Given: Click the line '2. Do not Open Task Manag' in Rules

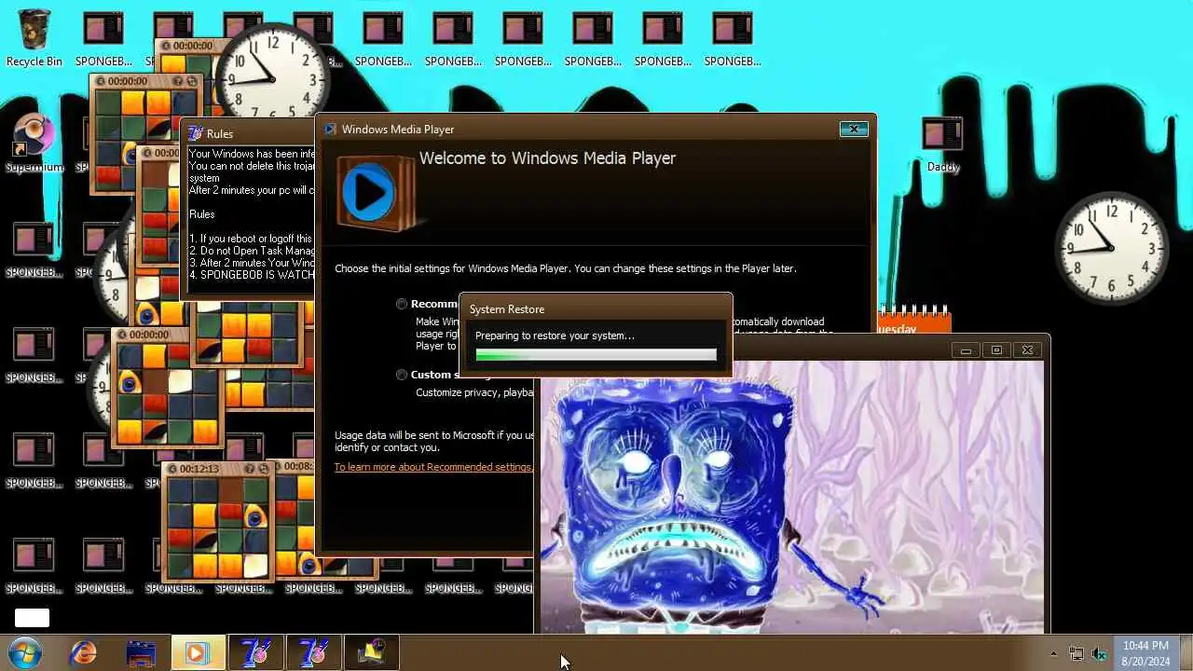Looking at the screenshot, I should tap(250, 251).
